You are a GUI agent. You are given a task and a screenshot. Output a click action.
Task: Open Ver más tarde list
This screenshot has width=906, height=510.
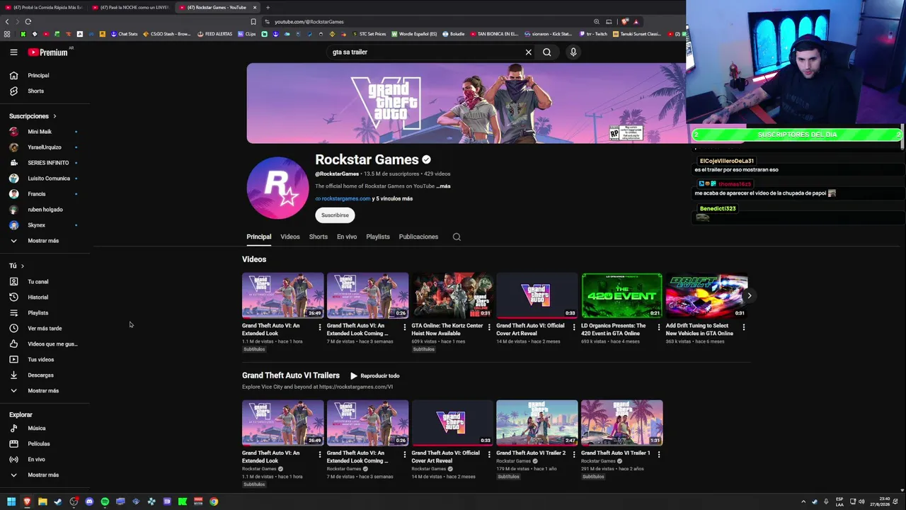coord(45,329)
